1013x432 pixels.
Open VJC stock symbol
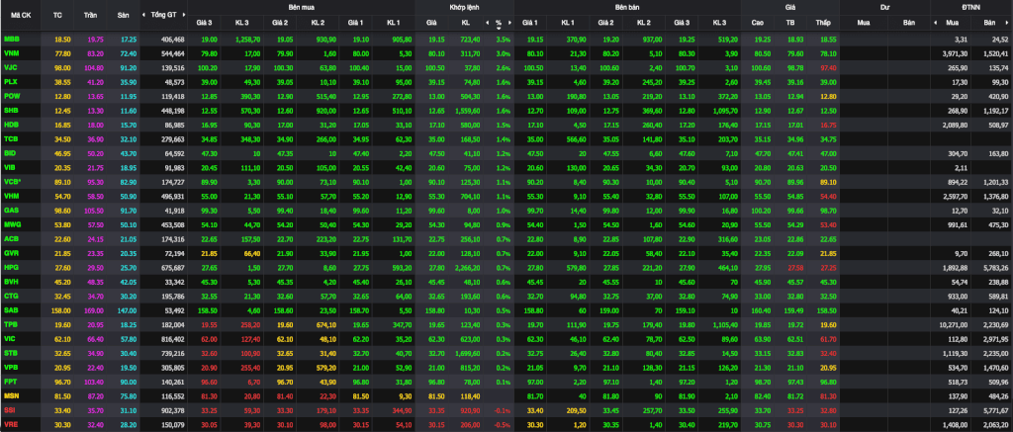(11, 68)
